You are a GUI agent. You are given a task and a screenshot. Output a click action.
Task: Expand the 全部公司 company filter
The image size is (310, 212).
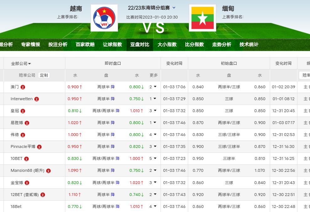click(x=21, y=63)
